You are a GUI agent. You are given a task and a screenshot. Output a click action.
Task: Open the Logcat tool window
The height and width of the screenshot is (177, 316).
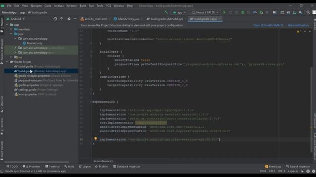tap(85, 167)
